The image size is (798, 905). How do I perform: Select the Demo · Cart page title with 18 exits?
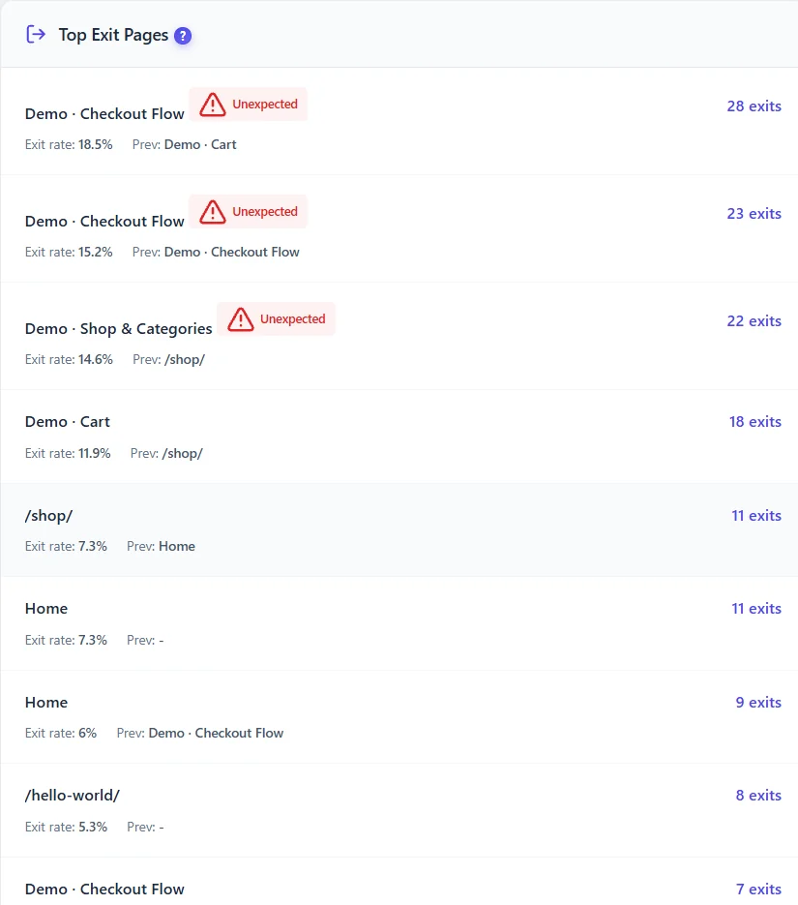tap(68, 422)
